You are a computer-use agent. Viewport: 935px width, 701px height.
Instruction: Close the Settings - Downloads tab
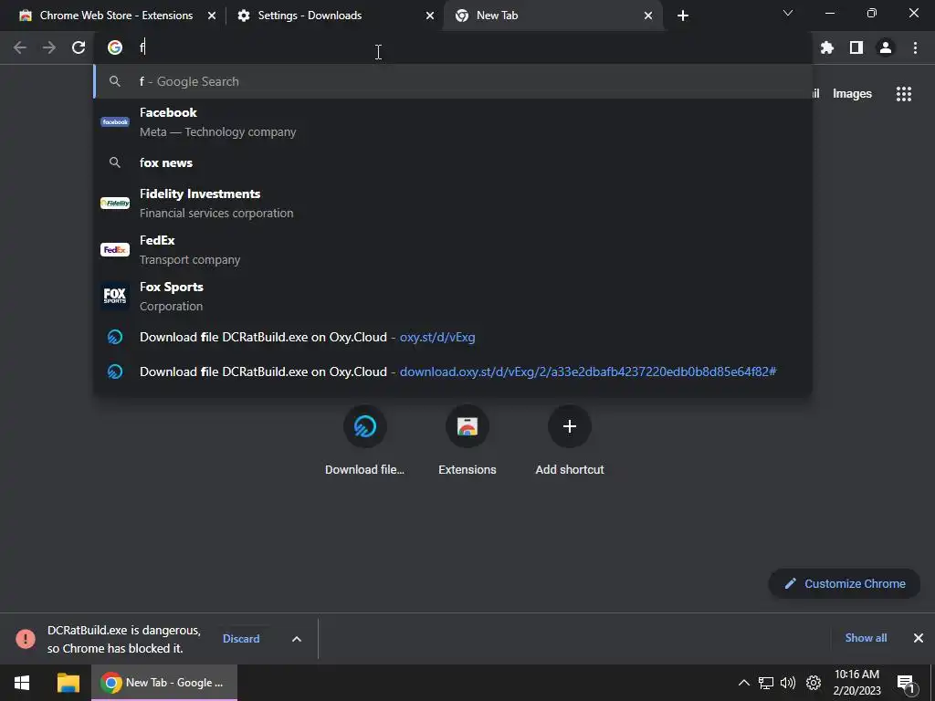click(430, 16)
